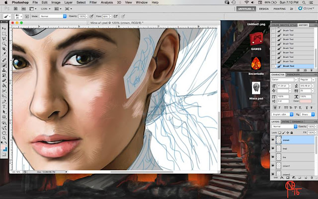Click the text Color swatch
Screen dimensions: 318x199
306,101
